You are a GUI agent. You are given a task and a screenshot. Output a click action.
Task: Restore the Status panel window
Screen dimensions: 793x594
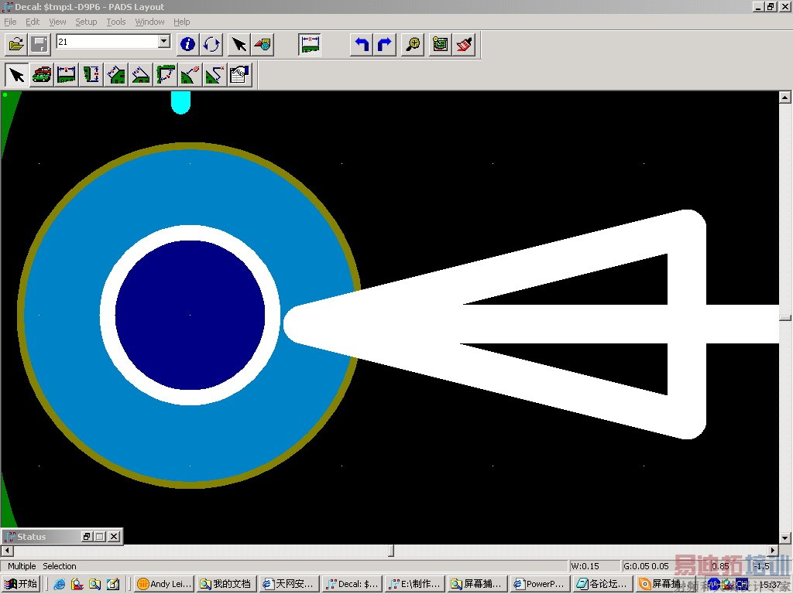[x=87, y=536]
